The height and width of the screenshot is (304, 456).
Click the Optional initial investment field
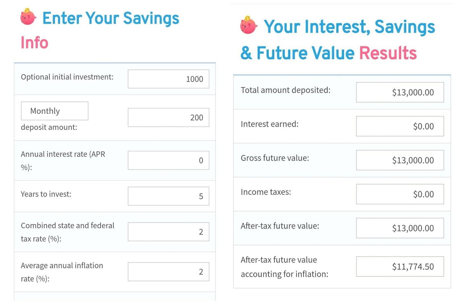click(x=168, y=79)
